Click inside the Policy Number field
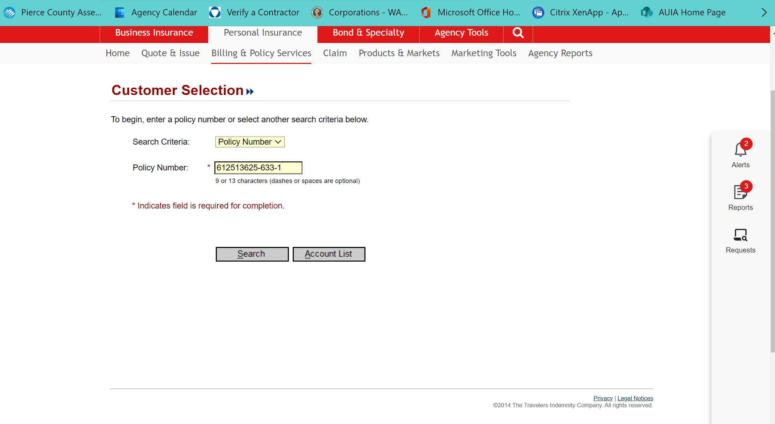Screen dimensions: 775x424 coord(258,168)
